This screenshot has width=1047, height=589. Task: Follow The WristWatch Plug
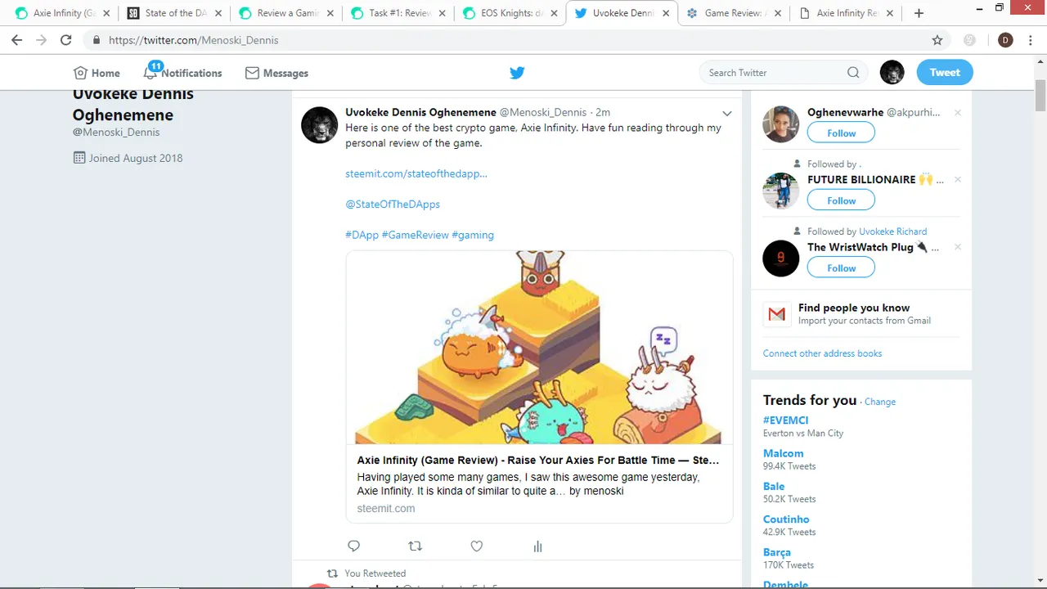[x=841, y=268]
